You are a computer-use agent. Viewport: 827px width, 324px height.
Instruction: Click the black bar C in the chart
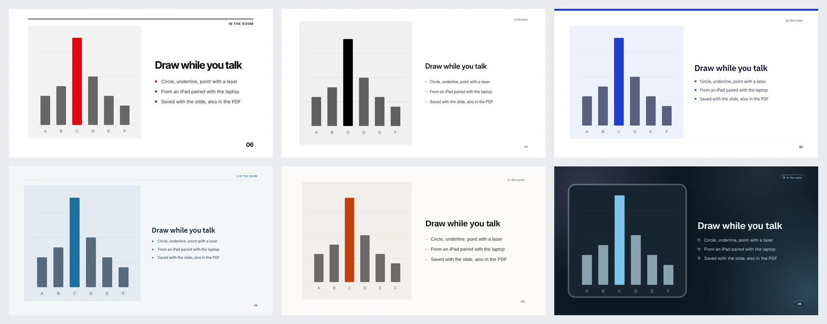[348, 83]
